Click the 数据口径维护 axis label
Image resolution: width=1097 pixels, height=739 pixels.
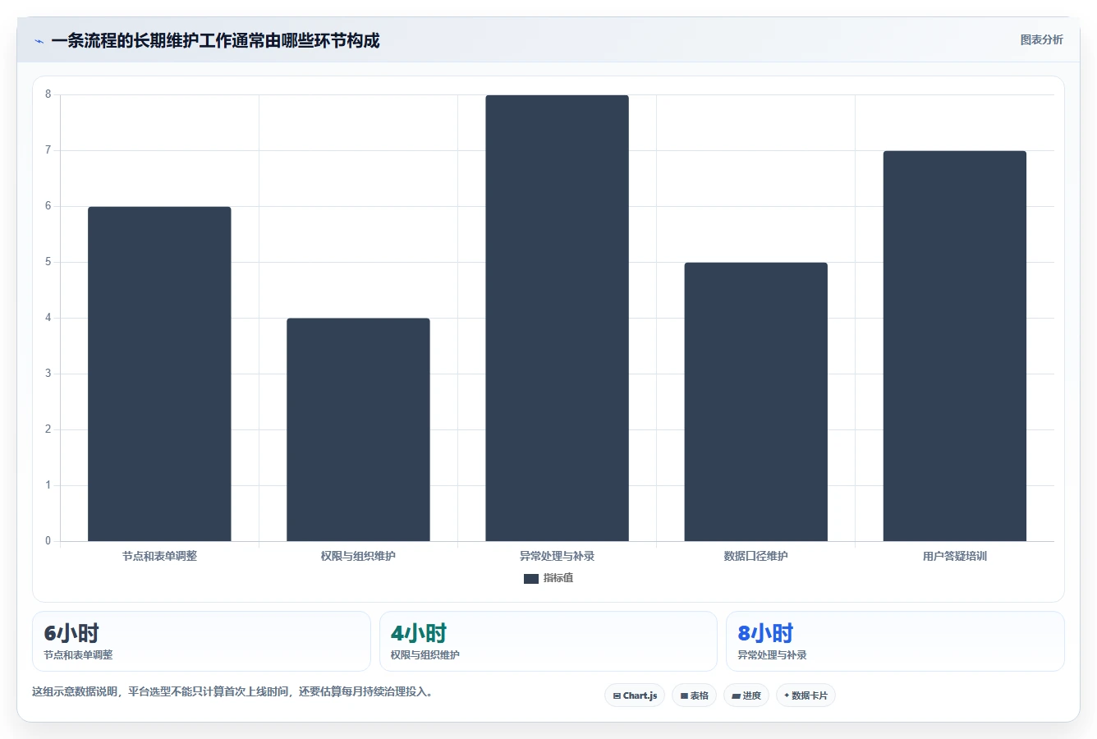coord(755,556)
